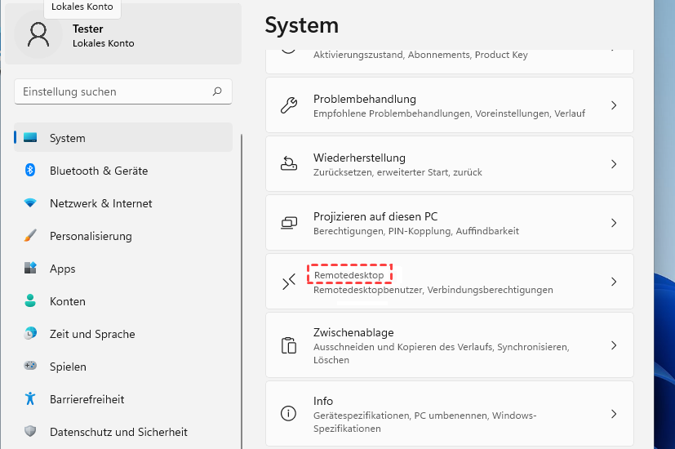Open the Konten settings category
675x449 pixels.
click(x=68, y=301)
